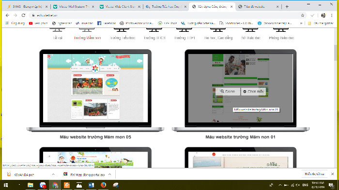Go forward in browser history
Image resolution: width=339 pixels, height=190 pixels.
tap(15, 15)
